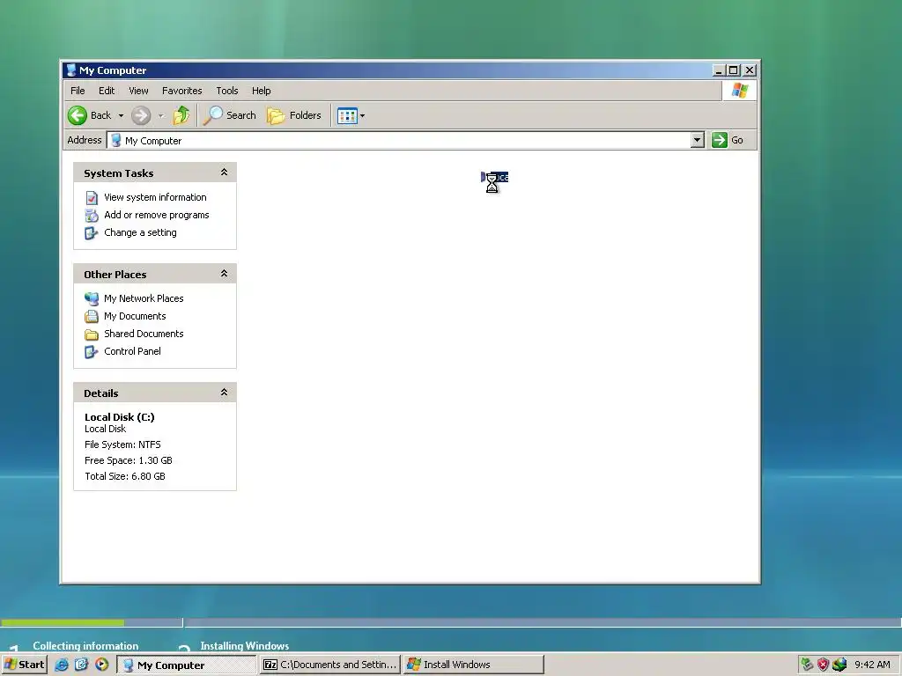Image resolution: width=902 pixels, height=676 pixels.
Task: Open the View menu
Action: [138, 91]
